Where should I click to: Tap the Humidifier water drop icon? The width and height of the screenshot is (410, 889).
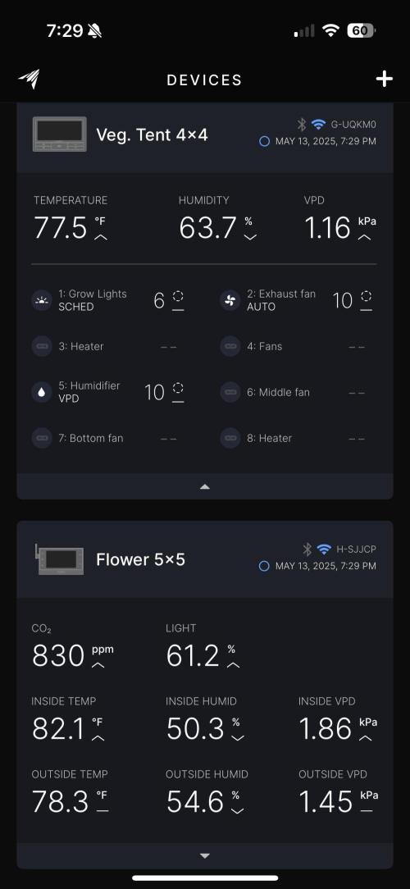pos(42,392)
